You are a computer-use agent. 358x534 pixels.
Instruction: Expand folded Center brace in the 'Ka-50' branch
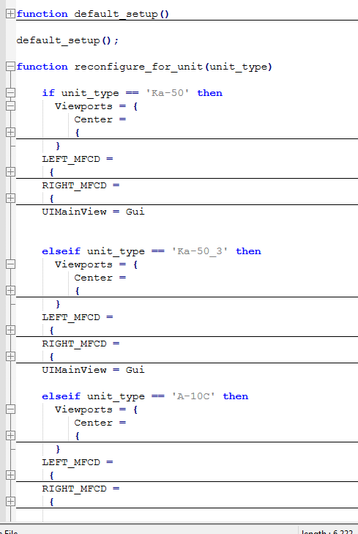tap(10, 132)
